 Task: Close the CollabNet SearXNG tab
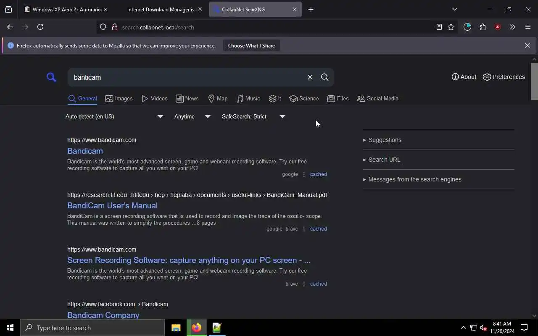(295, 9)
